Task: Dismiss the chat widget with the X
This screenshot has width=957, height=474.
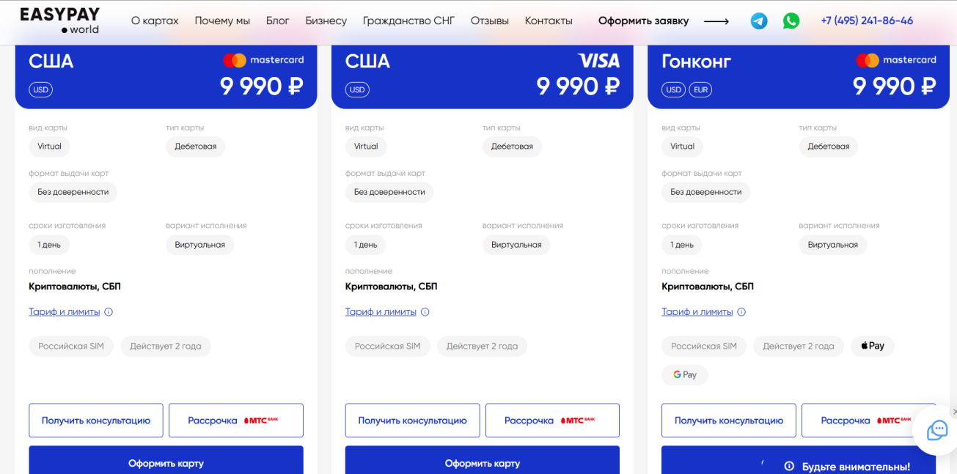Action: tap(953, 412)
